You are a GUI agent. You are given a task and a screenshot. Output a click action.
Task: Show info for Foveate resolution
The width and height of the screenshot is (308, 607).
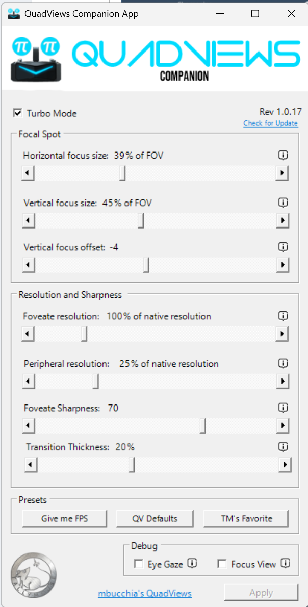click(x=284, y=316)
